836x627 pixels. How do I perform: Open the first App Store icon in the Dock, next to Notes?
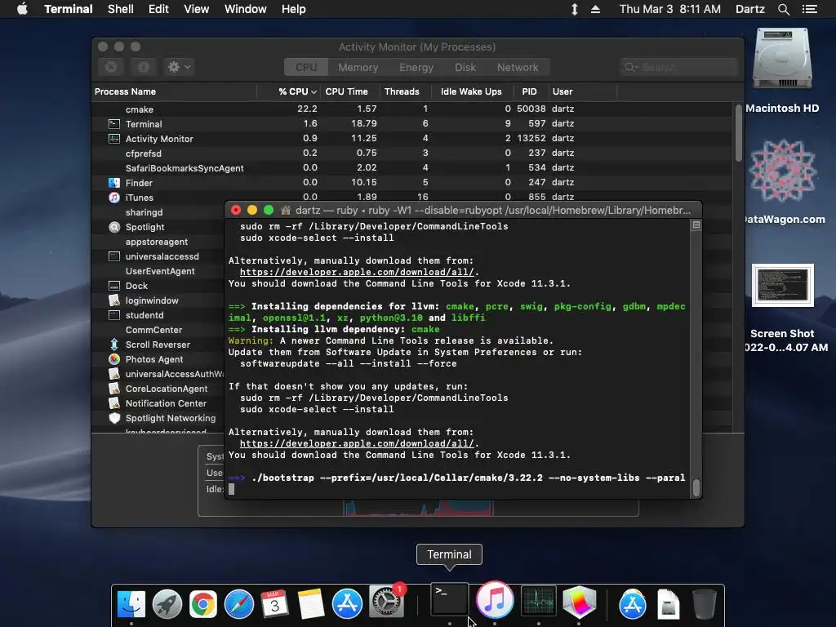[347, 604]
